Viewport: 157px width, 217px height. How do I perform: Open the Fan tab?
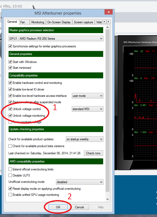tap(24, 22)
